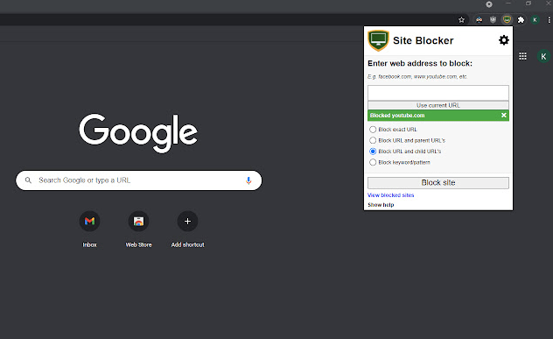Image resolution: width=553 pixels, height=339 pixels.
Task: Open Chrome three-dot menu
Action: 549,20
